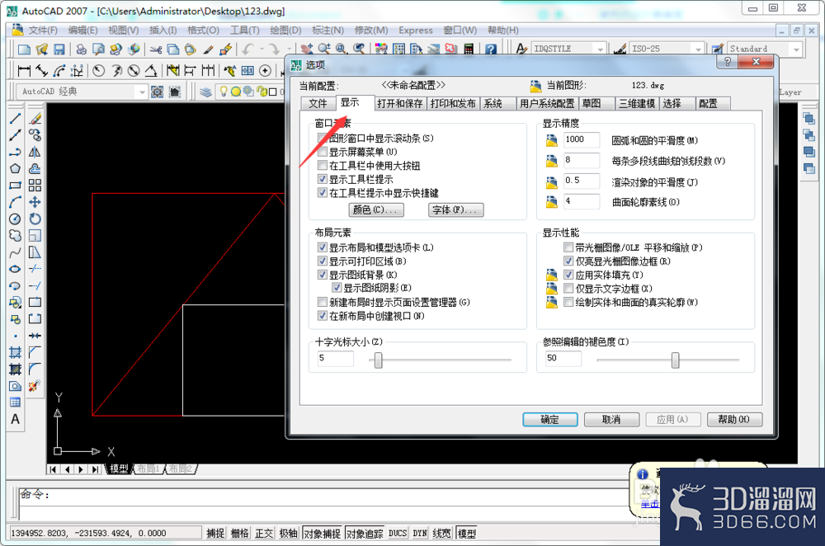
Task: Click the Plot print icon
Action: (81, 49)
